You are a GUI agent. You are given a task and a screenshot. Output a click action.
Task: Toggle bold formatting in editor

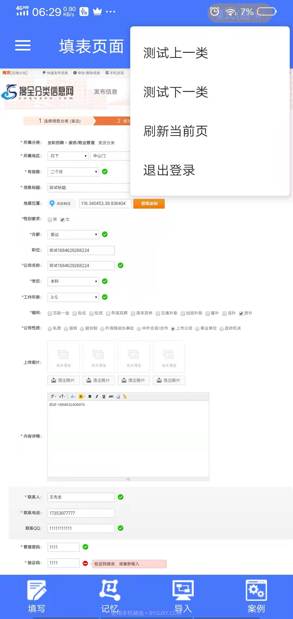coord(90,396)
